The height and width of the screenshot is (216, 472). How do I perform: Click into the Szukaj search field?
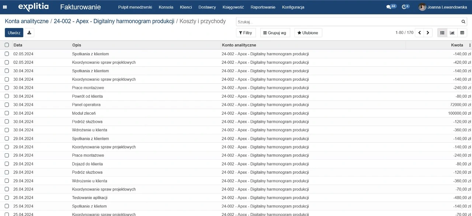click(x=348, y=22)
